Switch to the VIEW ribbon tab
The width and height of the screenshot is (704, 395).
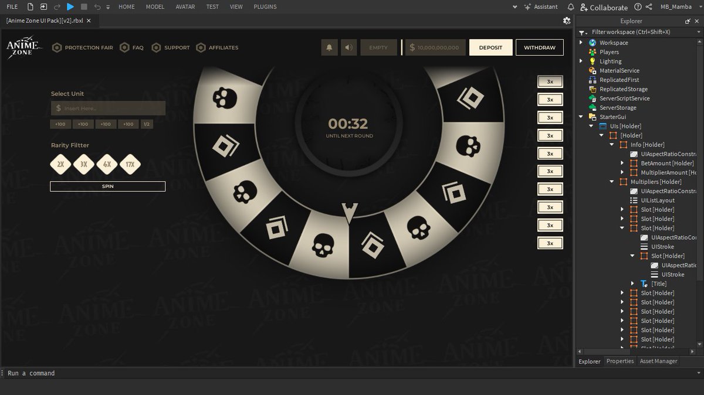[236, 7]
